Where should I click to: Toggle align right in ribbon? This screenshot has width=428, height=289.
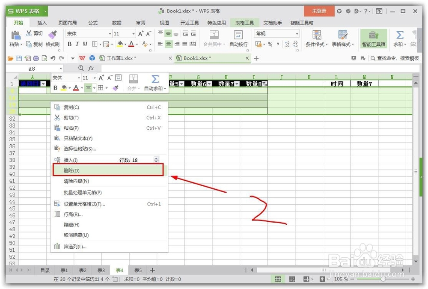point(177,44)
